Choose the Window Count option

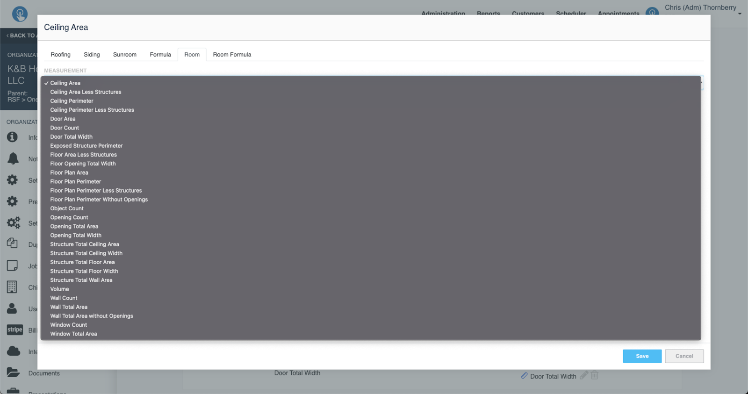pos(371,325)
